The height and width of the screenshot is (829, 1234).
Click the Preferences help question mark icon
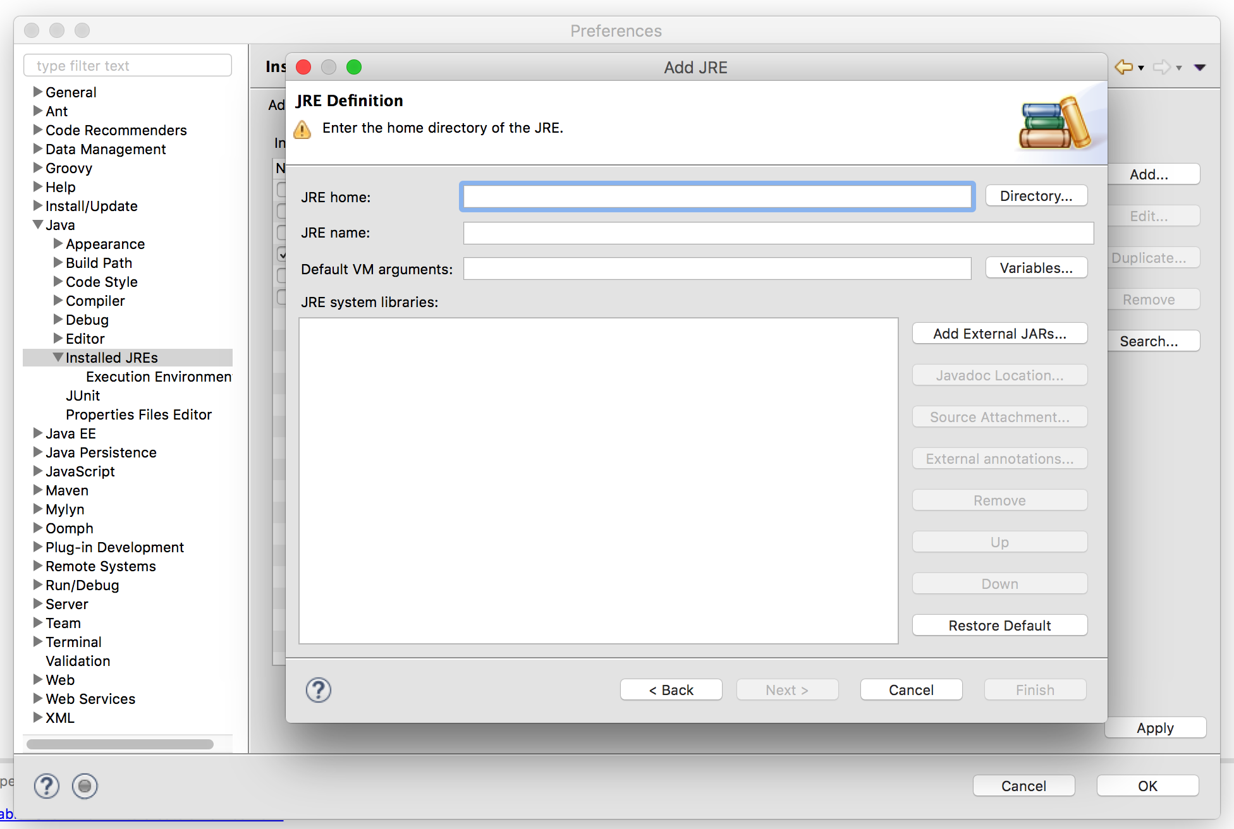coord(47,786)
